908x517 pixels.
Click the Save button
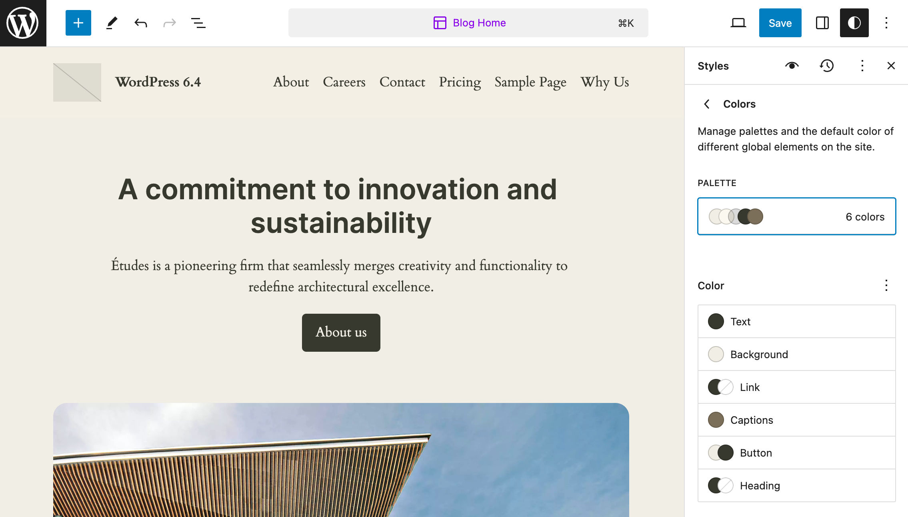pyautogui.click(x=780, y=23)
